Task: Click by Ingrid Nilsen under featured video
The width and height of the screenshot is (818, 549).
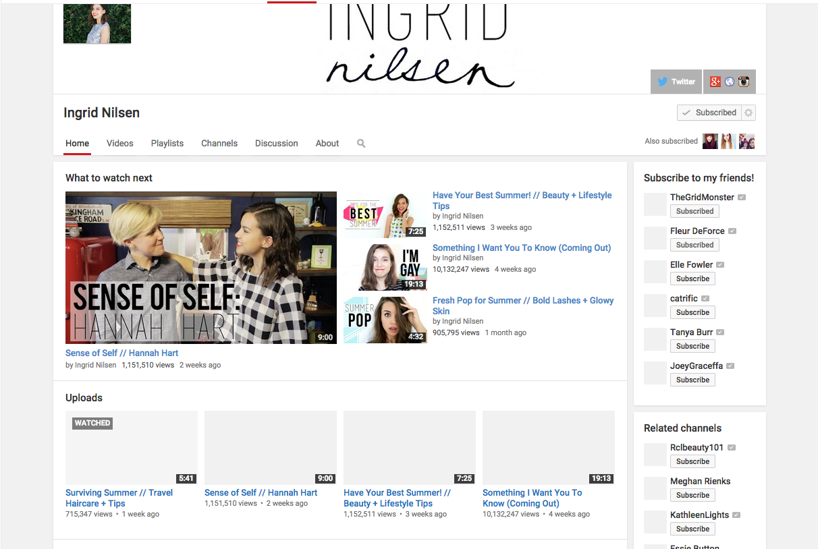Action: 90,365
